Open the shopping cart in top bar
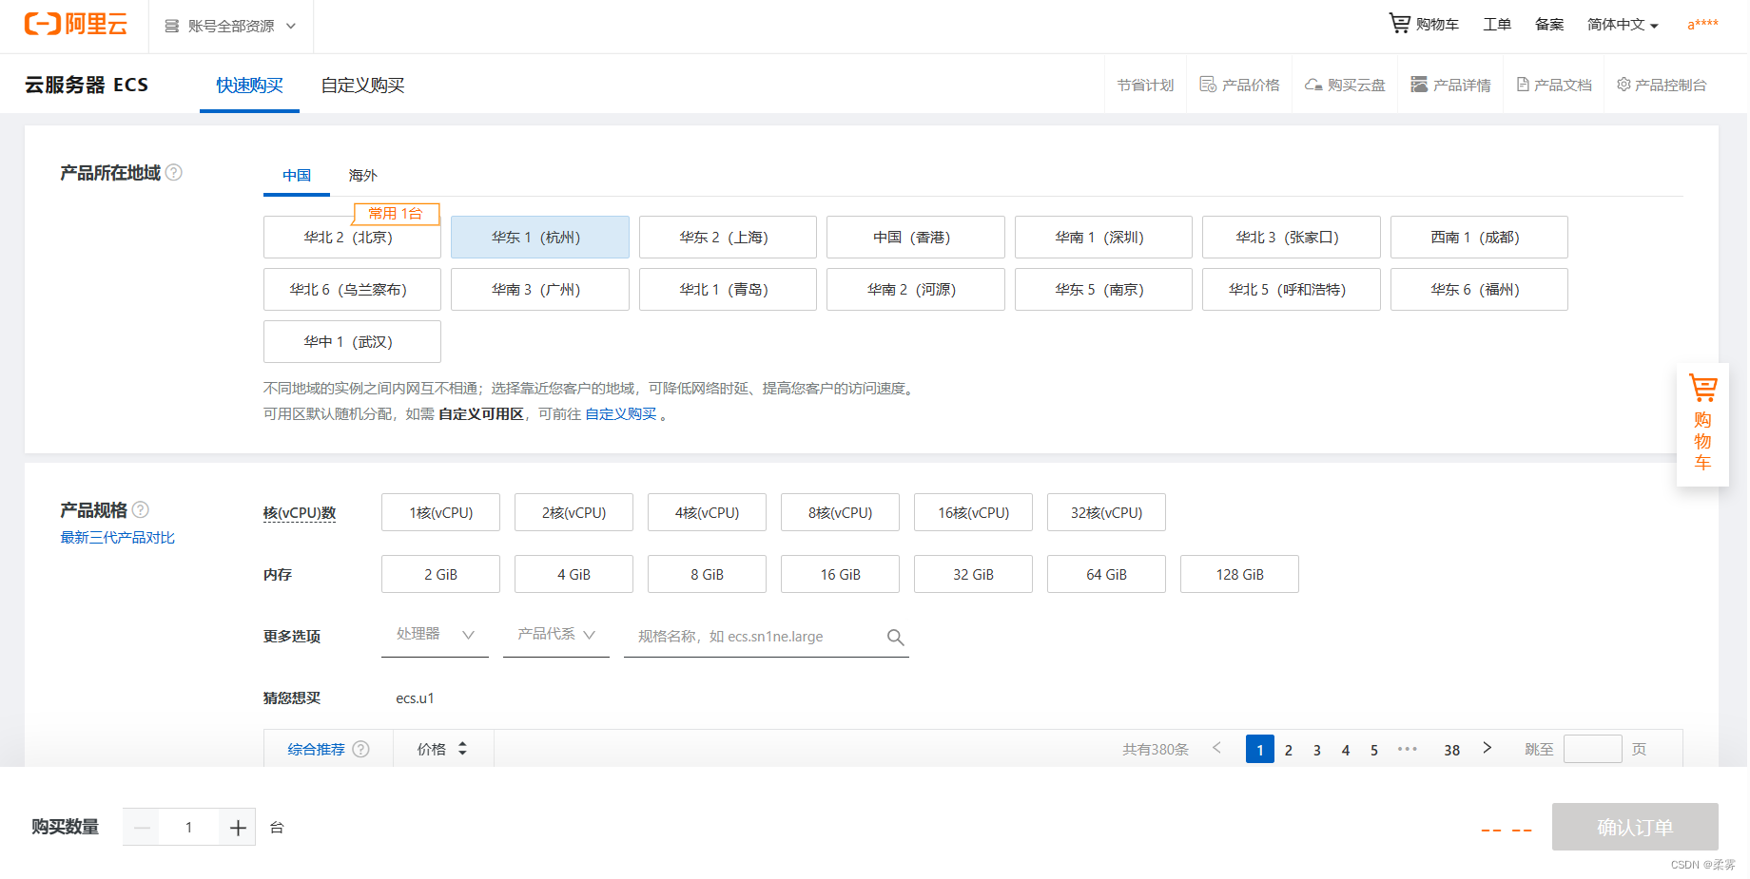The image size is (1750, 879). pyautogui.click(x=1424, y=25)
